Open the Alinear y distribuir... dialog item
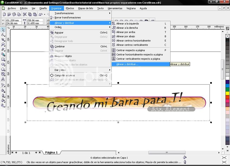 [x=141, y=64]
